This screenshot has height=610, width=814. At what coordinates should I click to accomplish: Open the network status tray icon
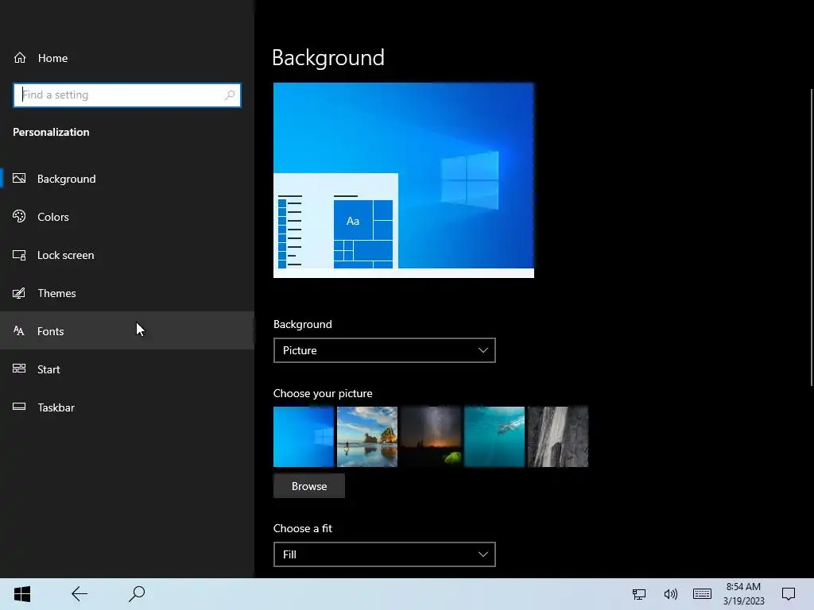[639, 594]
